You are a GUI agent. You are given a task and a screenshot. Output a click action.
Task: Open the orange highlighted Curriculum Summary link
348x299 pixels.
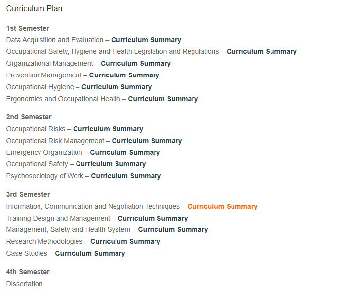point(222,207)
